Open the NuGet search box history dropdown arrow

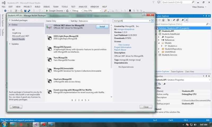[152, 21]
